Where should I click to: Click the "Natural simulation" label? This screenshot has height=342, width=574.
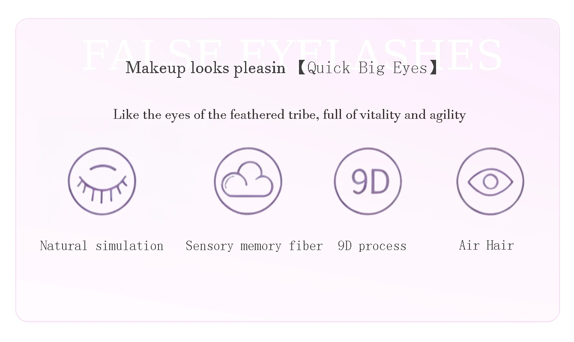click(102, 246)
